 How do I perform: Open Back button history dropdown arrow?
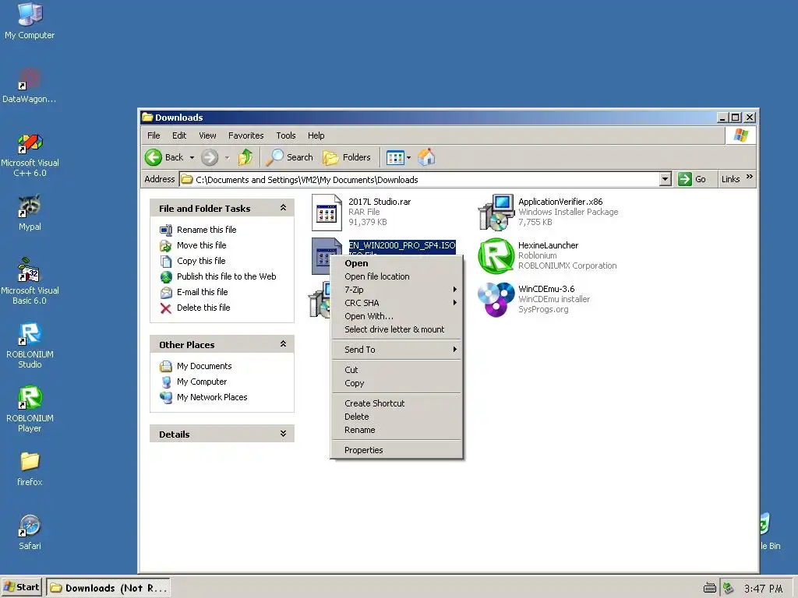(x=192, y=157)
